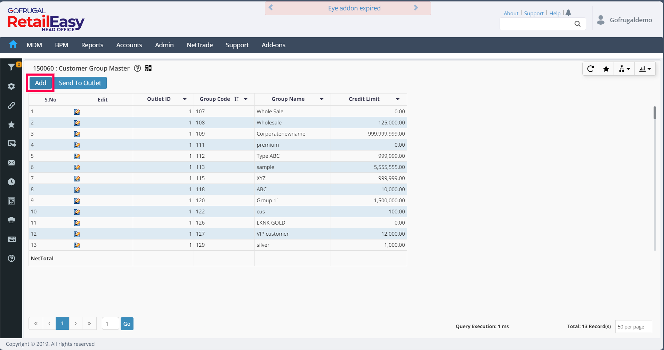Open the Add-ons menu

click(274, 45)
